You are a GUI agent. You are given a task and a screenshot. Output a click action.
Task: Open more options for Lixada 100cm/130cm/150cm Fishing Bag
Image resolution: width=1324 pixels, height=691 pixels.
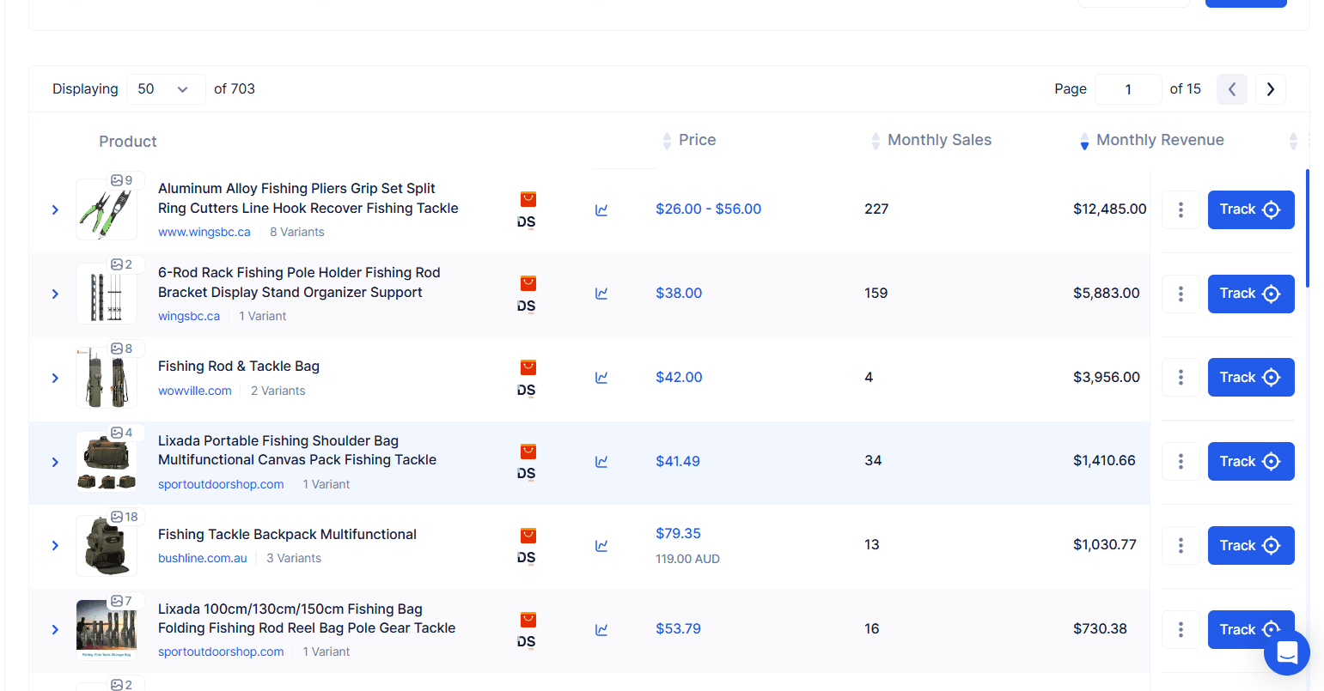tap(1181, 630)
